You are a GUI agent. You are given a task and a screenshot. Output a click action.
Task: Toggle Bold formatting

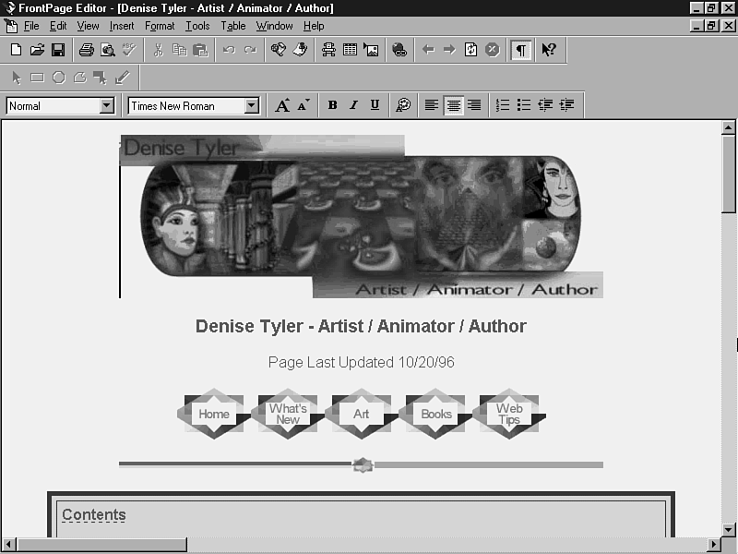pos(332,105)
